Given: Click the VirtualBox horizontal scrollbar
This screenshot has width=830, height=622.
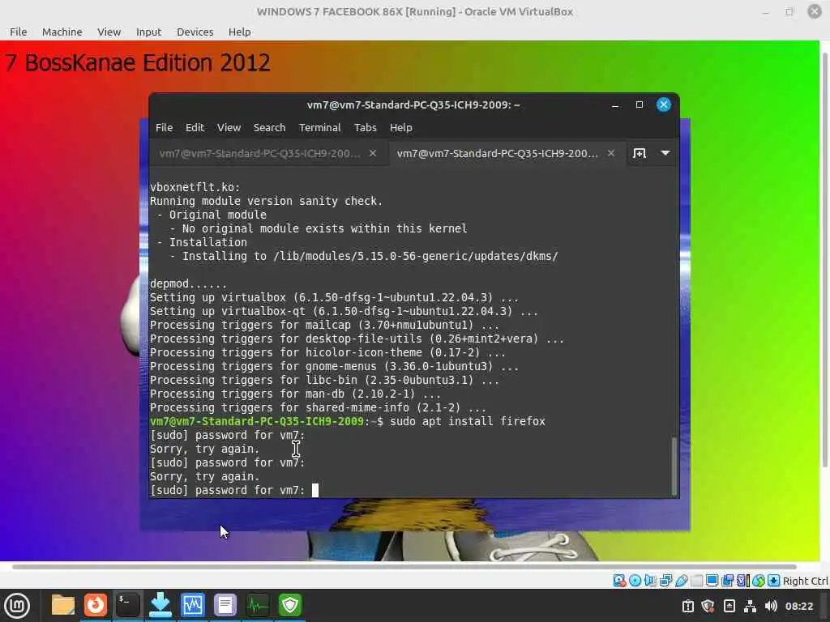Looking at the screenshot, I should pyautogui.click(x=404, y=566).
